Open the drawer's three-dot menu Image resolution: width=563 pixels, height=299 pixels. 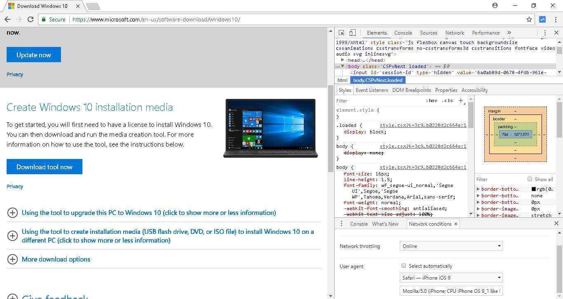pyautogui.click(x=341, y=224)
